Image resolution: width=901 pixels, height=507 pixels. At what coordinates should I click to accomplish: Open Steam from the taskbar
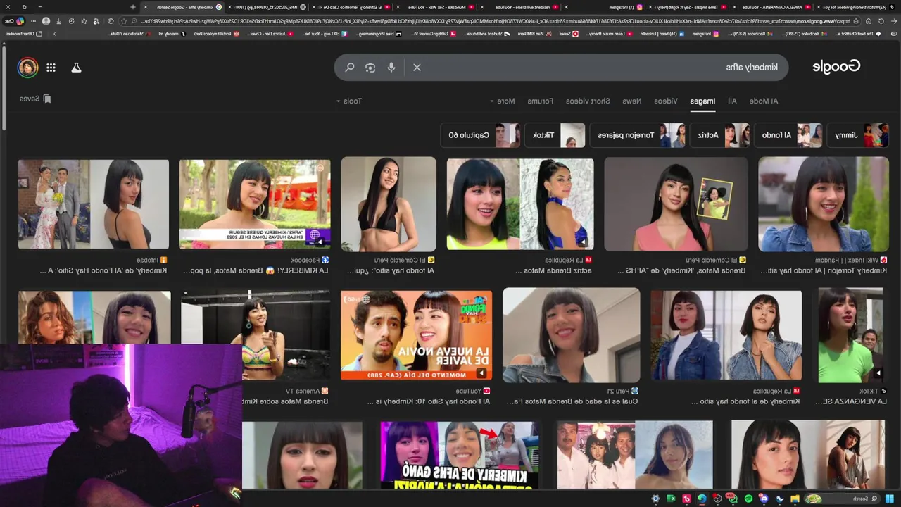780,499
